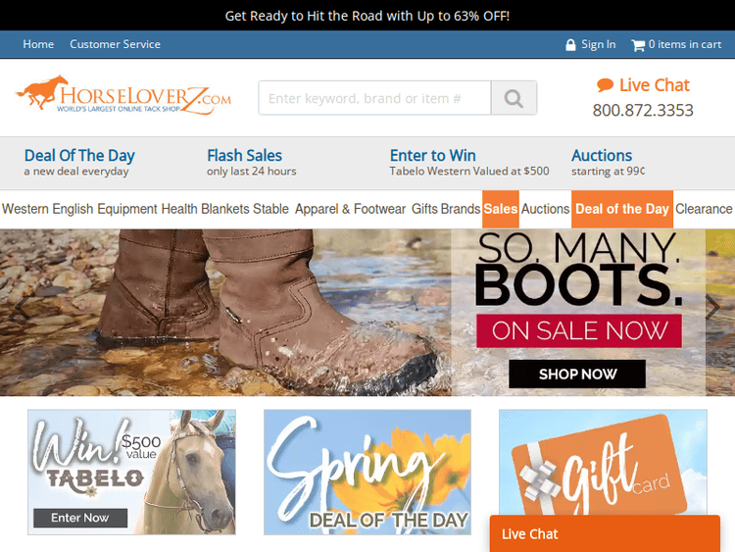Select the orange Sales tab
Viewport: 735px width, 552px height.
click(x=500, y=209)
